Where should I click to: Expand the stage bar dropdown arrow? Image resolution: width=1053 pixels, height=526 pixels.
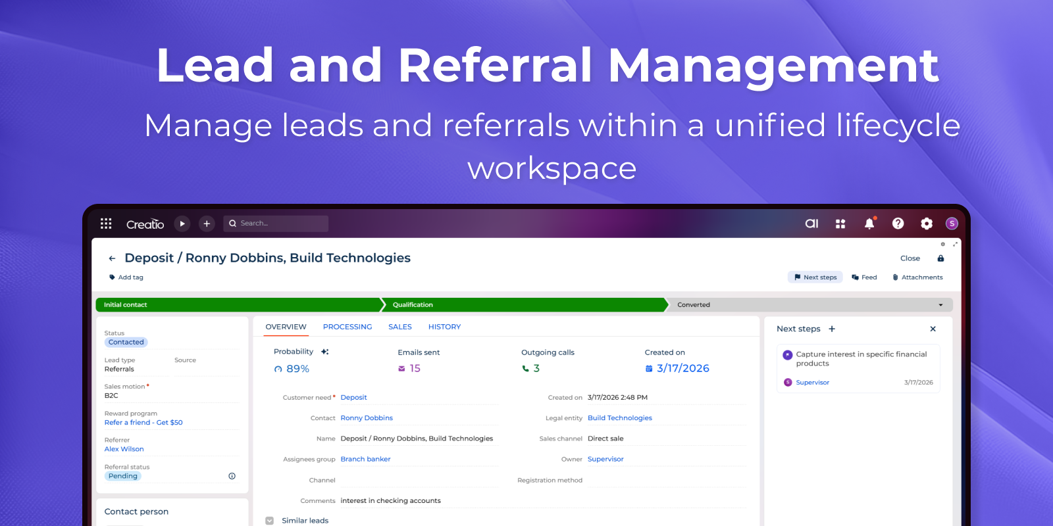click(x=940, y=305)
